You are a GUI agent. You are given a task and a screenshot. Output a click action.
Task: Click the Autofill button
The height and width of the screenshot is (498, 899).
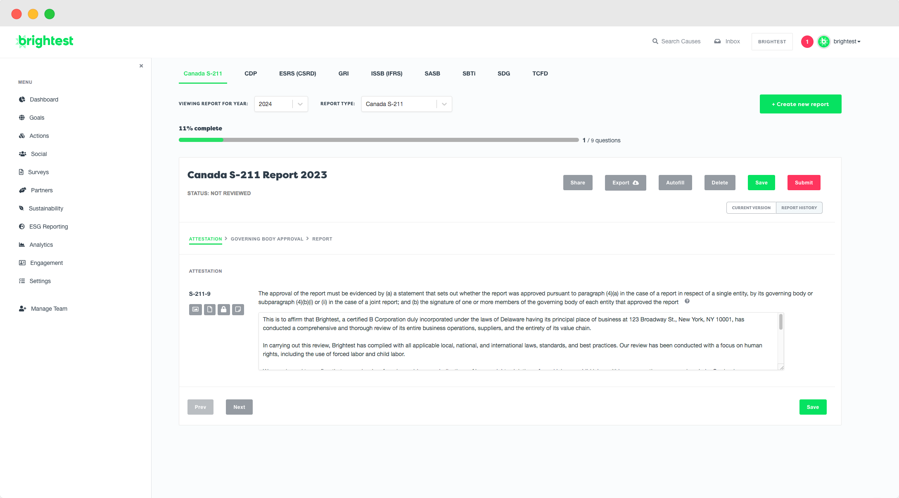click(675, 183)
